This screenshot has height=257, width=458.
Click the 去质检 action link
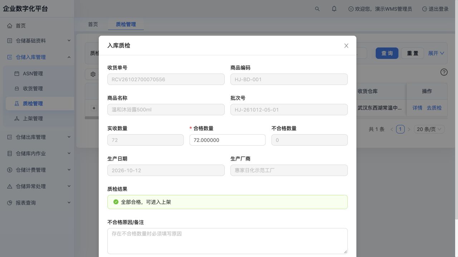pos(434,108)
